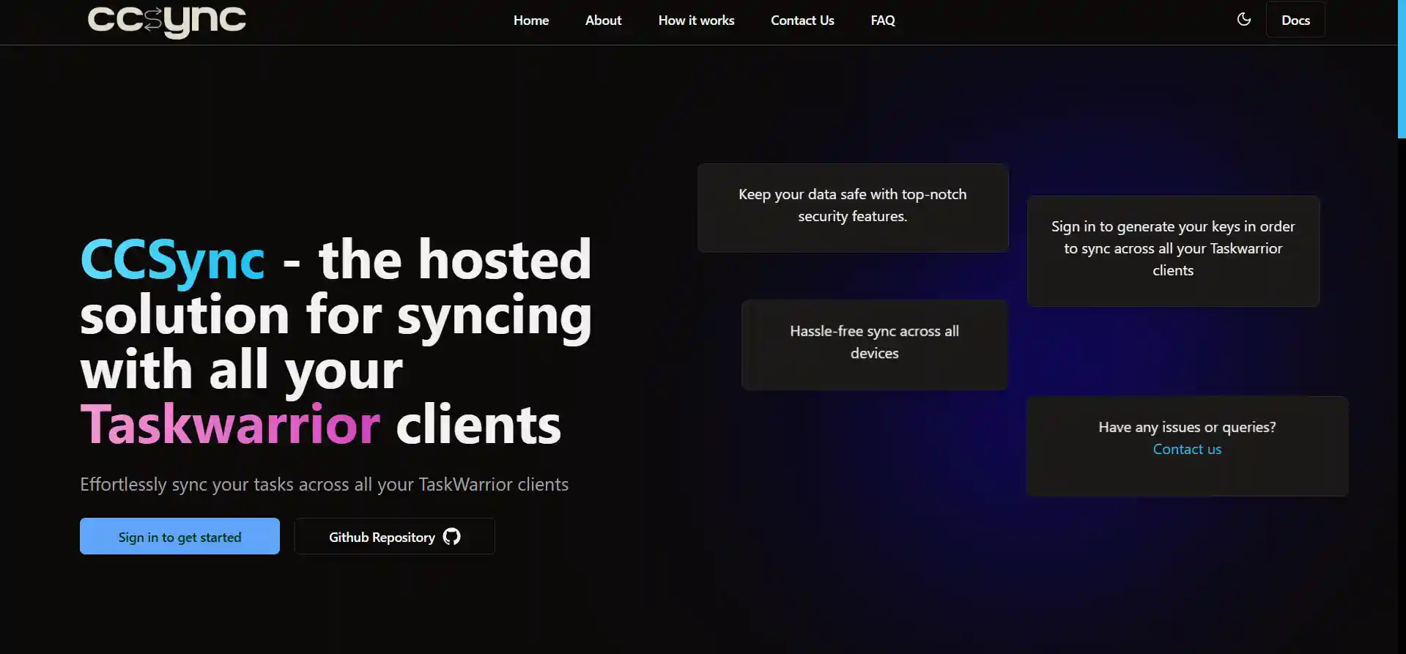Open the Home nav item

531,21
